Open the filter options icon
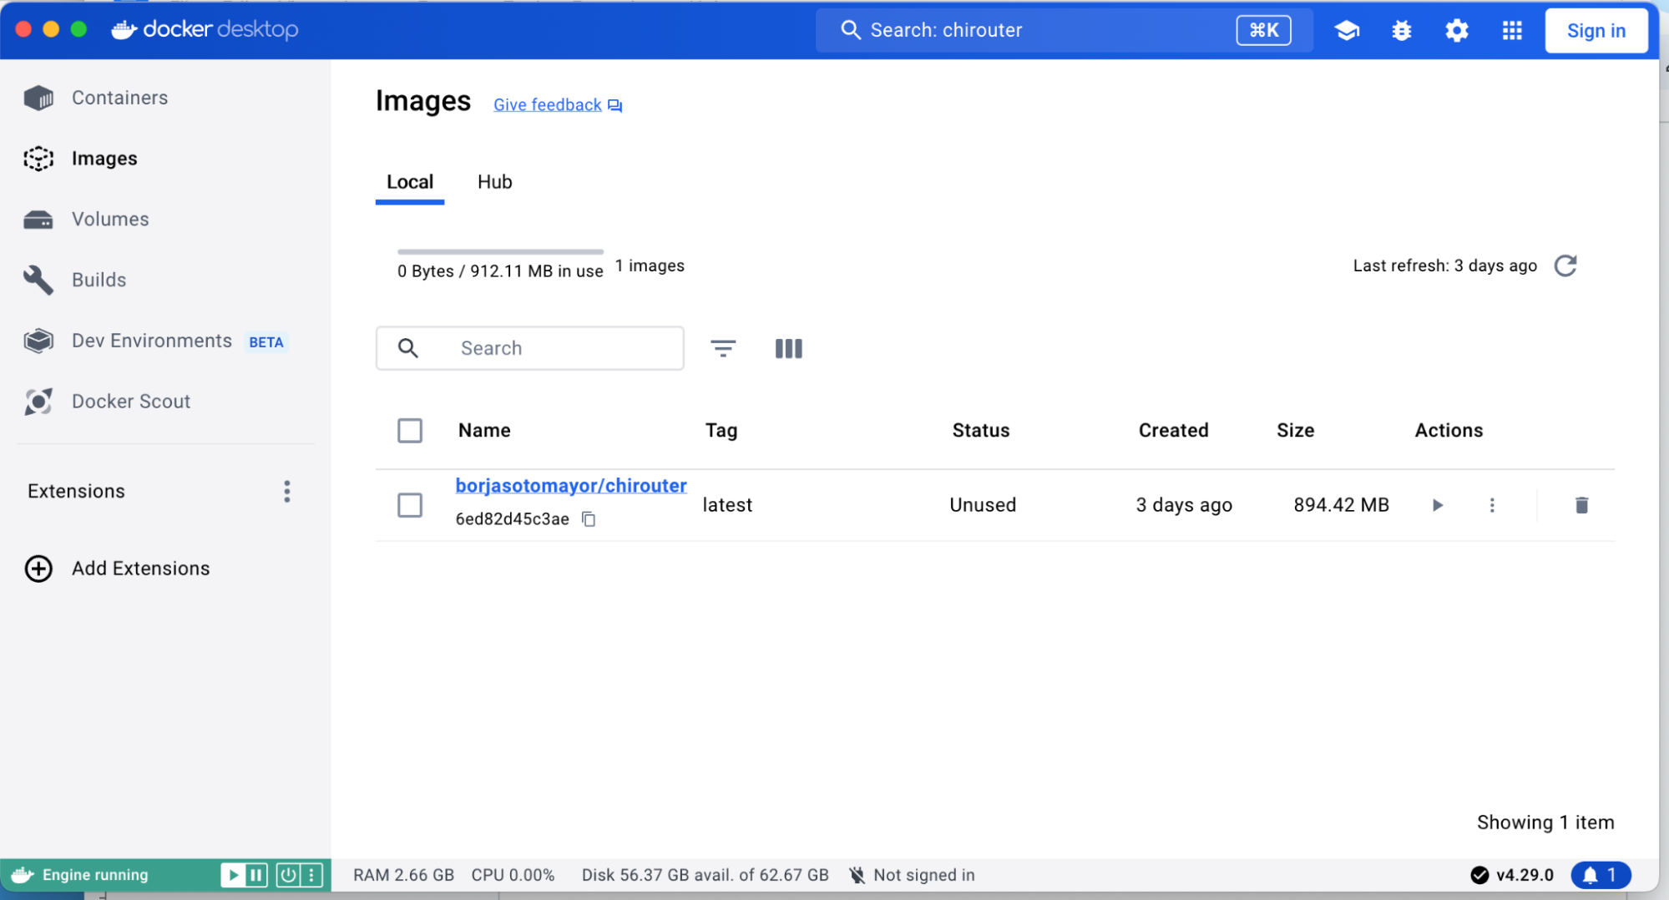This screenshot has width=1669, height=900. tap(723, 348)
